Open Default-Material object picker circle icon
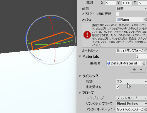 (x=144, y=63)
